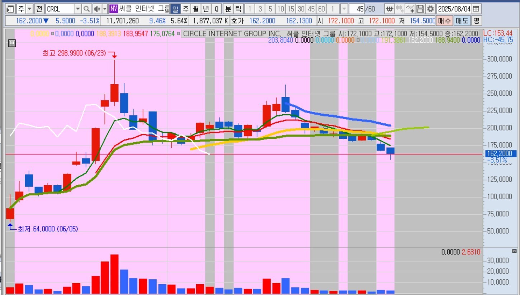Click the 써클 인터넷 그룹 stock name field
520x295 pixels.
click(x=144, y=9)
